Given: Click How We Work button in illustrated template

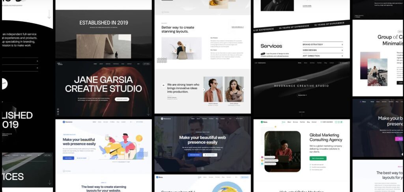Looking at the screenshot, I should pyautogui.click(x=82, y=158).
